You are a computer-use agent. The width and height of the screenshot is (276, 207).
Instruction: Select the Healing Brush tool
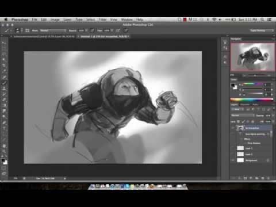tap(4, 77)
